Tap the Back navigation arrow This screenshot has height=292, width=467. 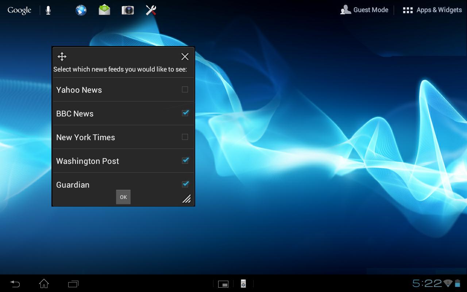tap(15, 284)
